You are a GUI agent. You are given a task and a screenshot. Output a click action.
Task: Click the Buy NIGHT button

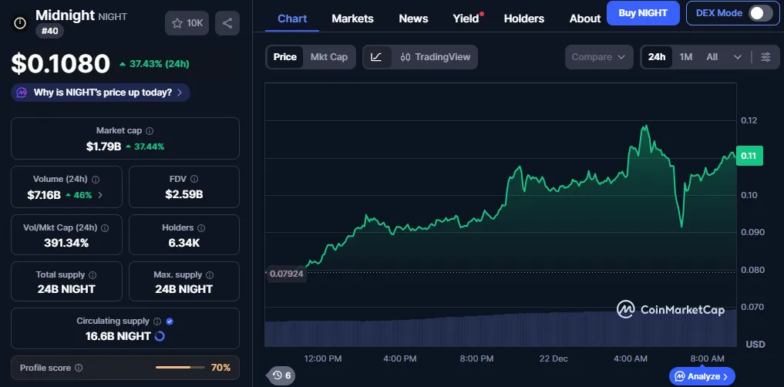[643, 13]
